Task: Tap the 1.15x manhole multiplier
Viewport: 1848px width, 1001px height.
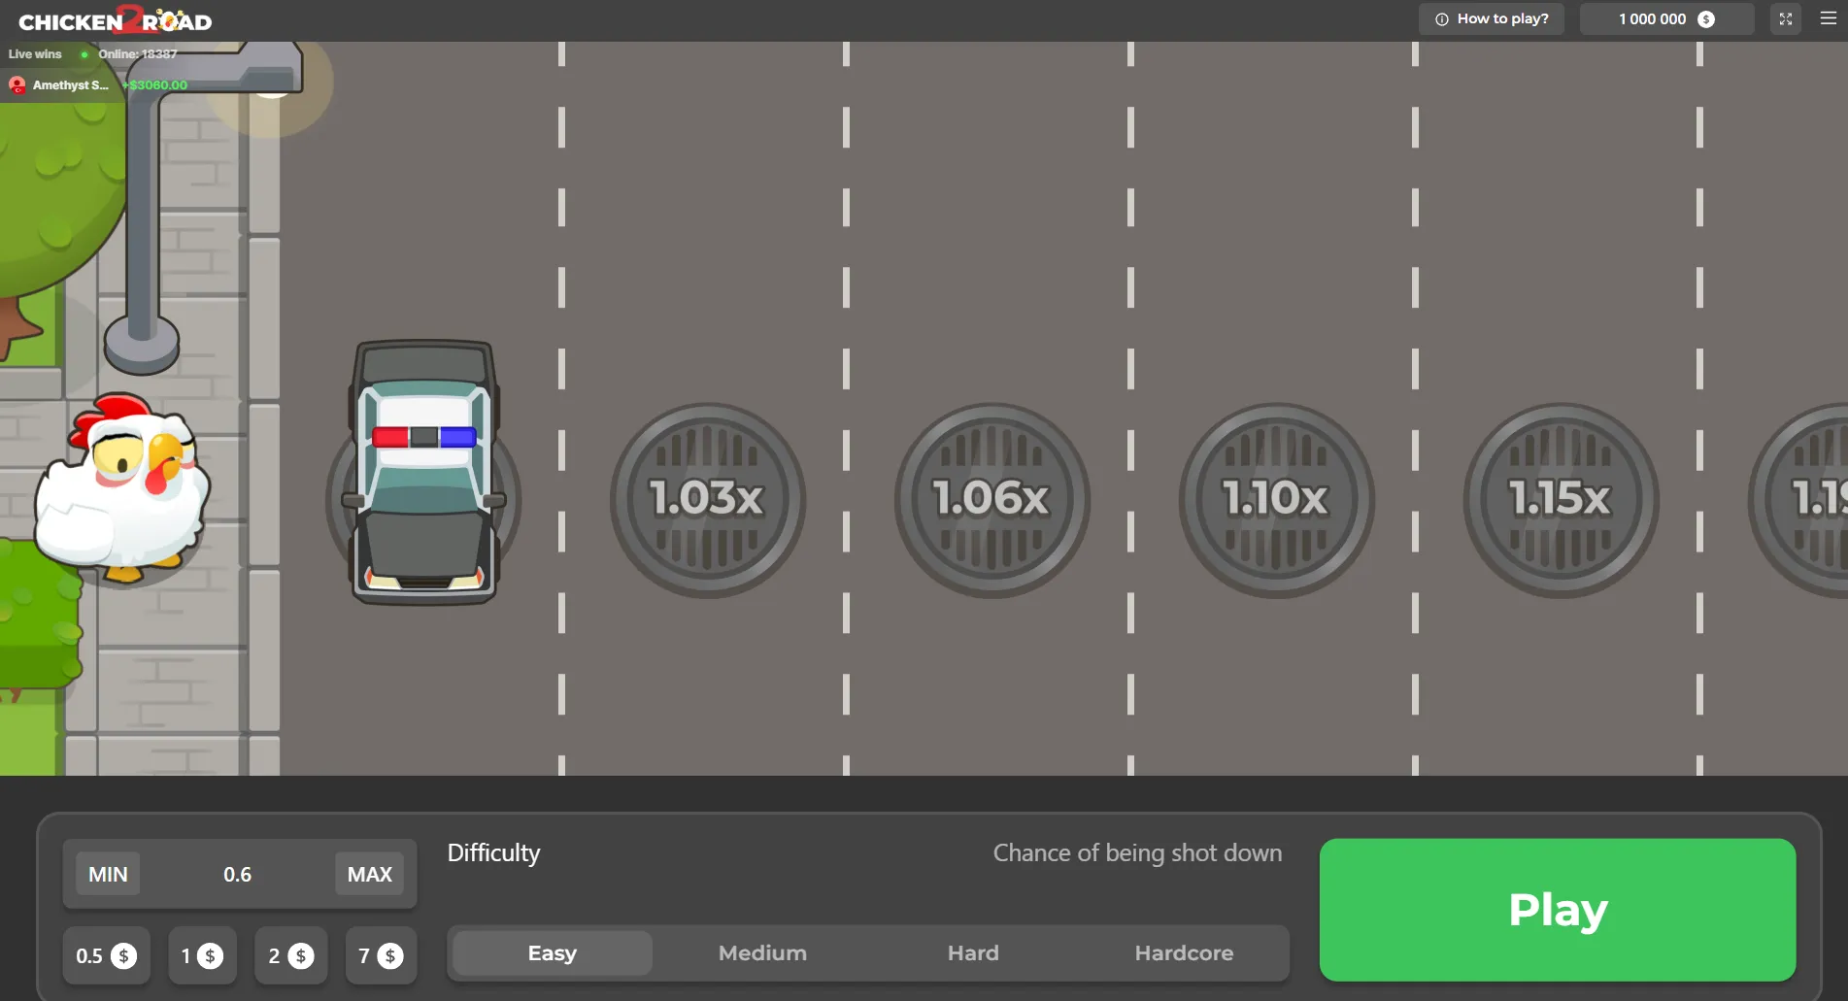Action: [x=1561, y=500]
